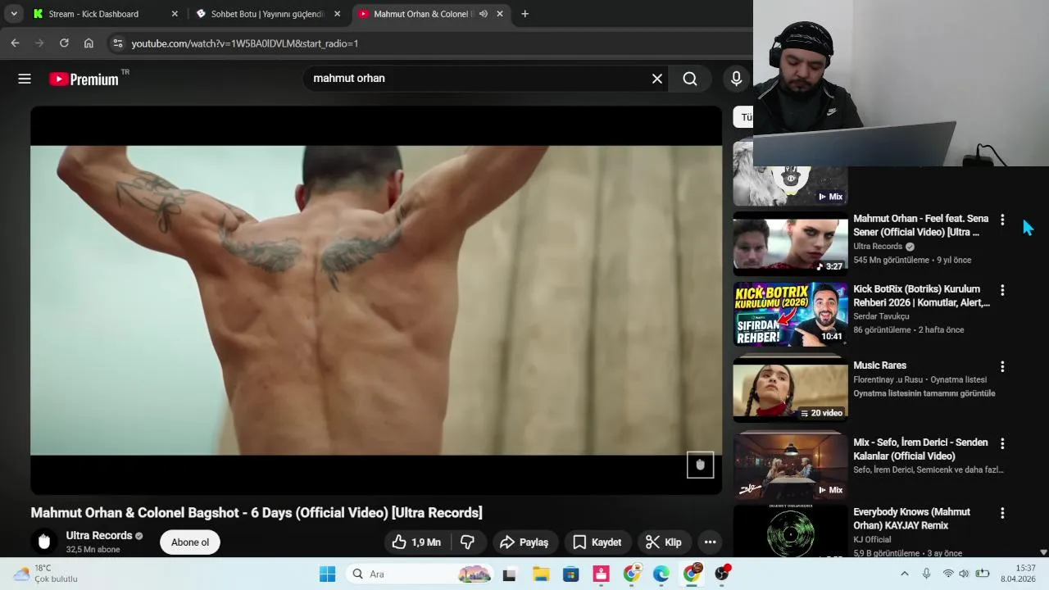Open File Explorer from the taskbar
Viewport: 1049px width, 590px height.
540,574
